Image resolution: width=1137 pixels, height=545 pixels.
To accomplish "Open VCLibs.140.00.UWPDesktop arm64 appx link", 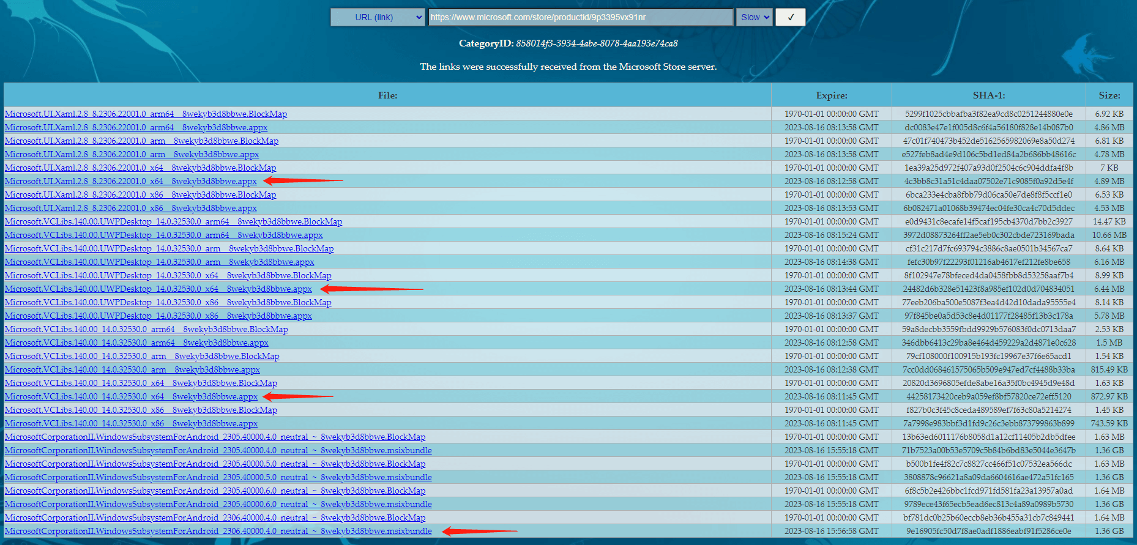I will [x=163, y=235].
